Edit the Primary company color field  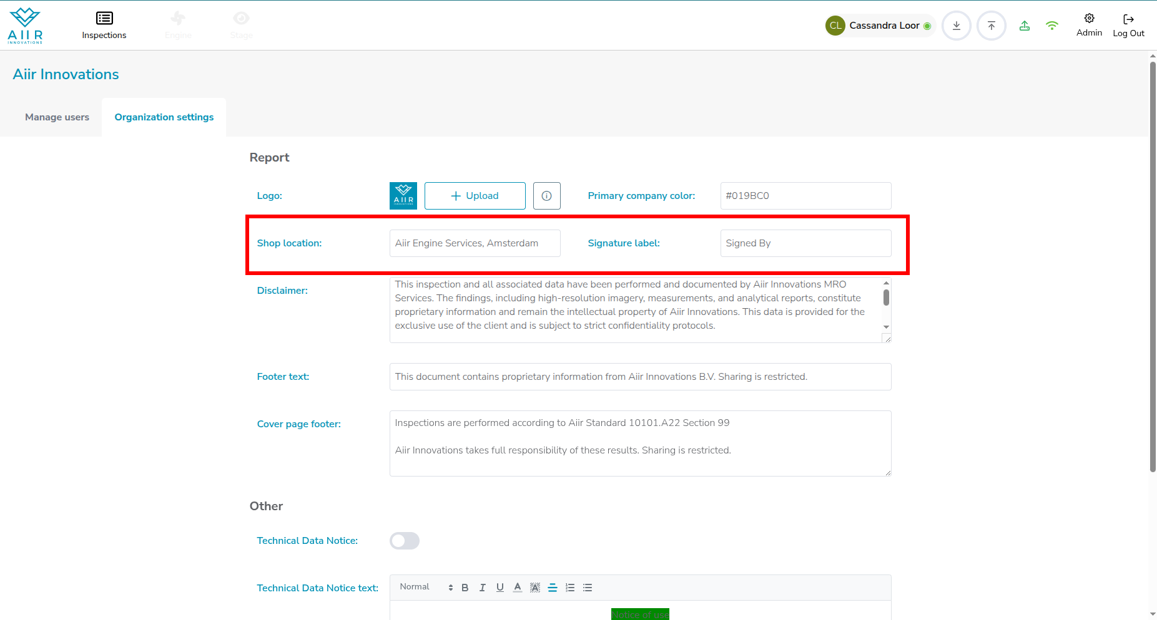(x=806, y=196)
